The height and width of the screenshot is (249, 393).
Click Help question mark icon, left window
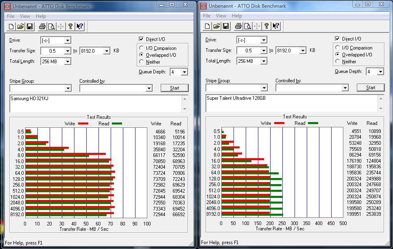[x=70, y=26]
